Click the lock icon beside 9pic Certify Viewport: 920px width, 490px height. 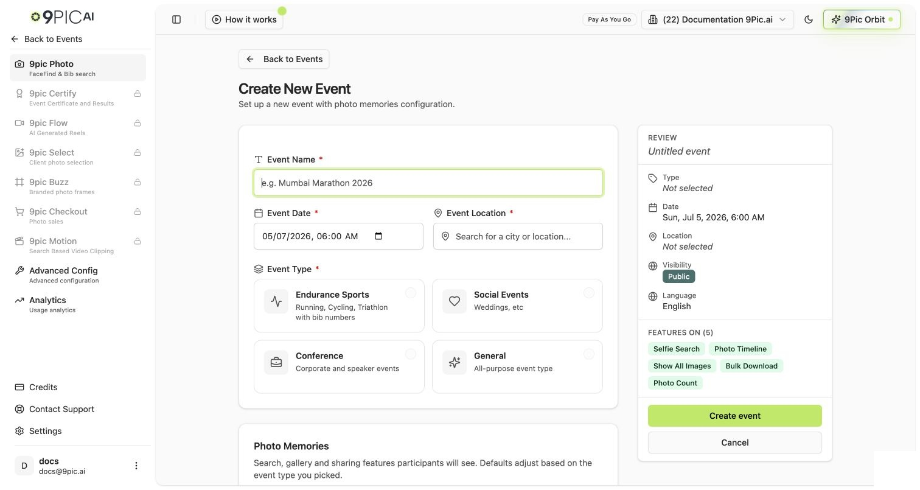click(138, 94)
